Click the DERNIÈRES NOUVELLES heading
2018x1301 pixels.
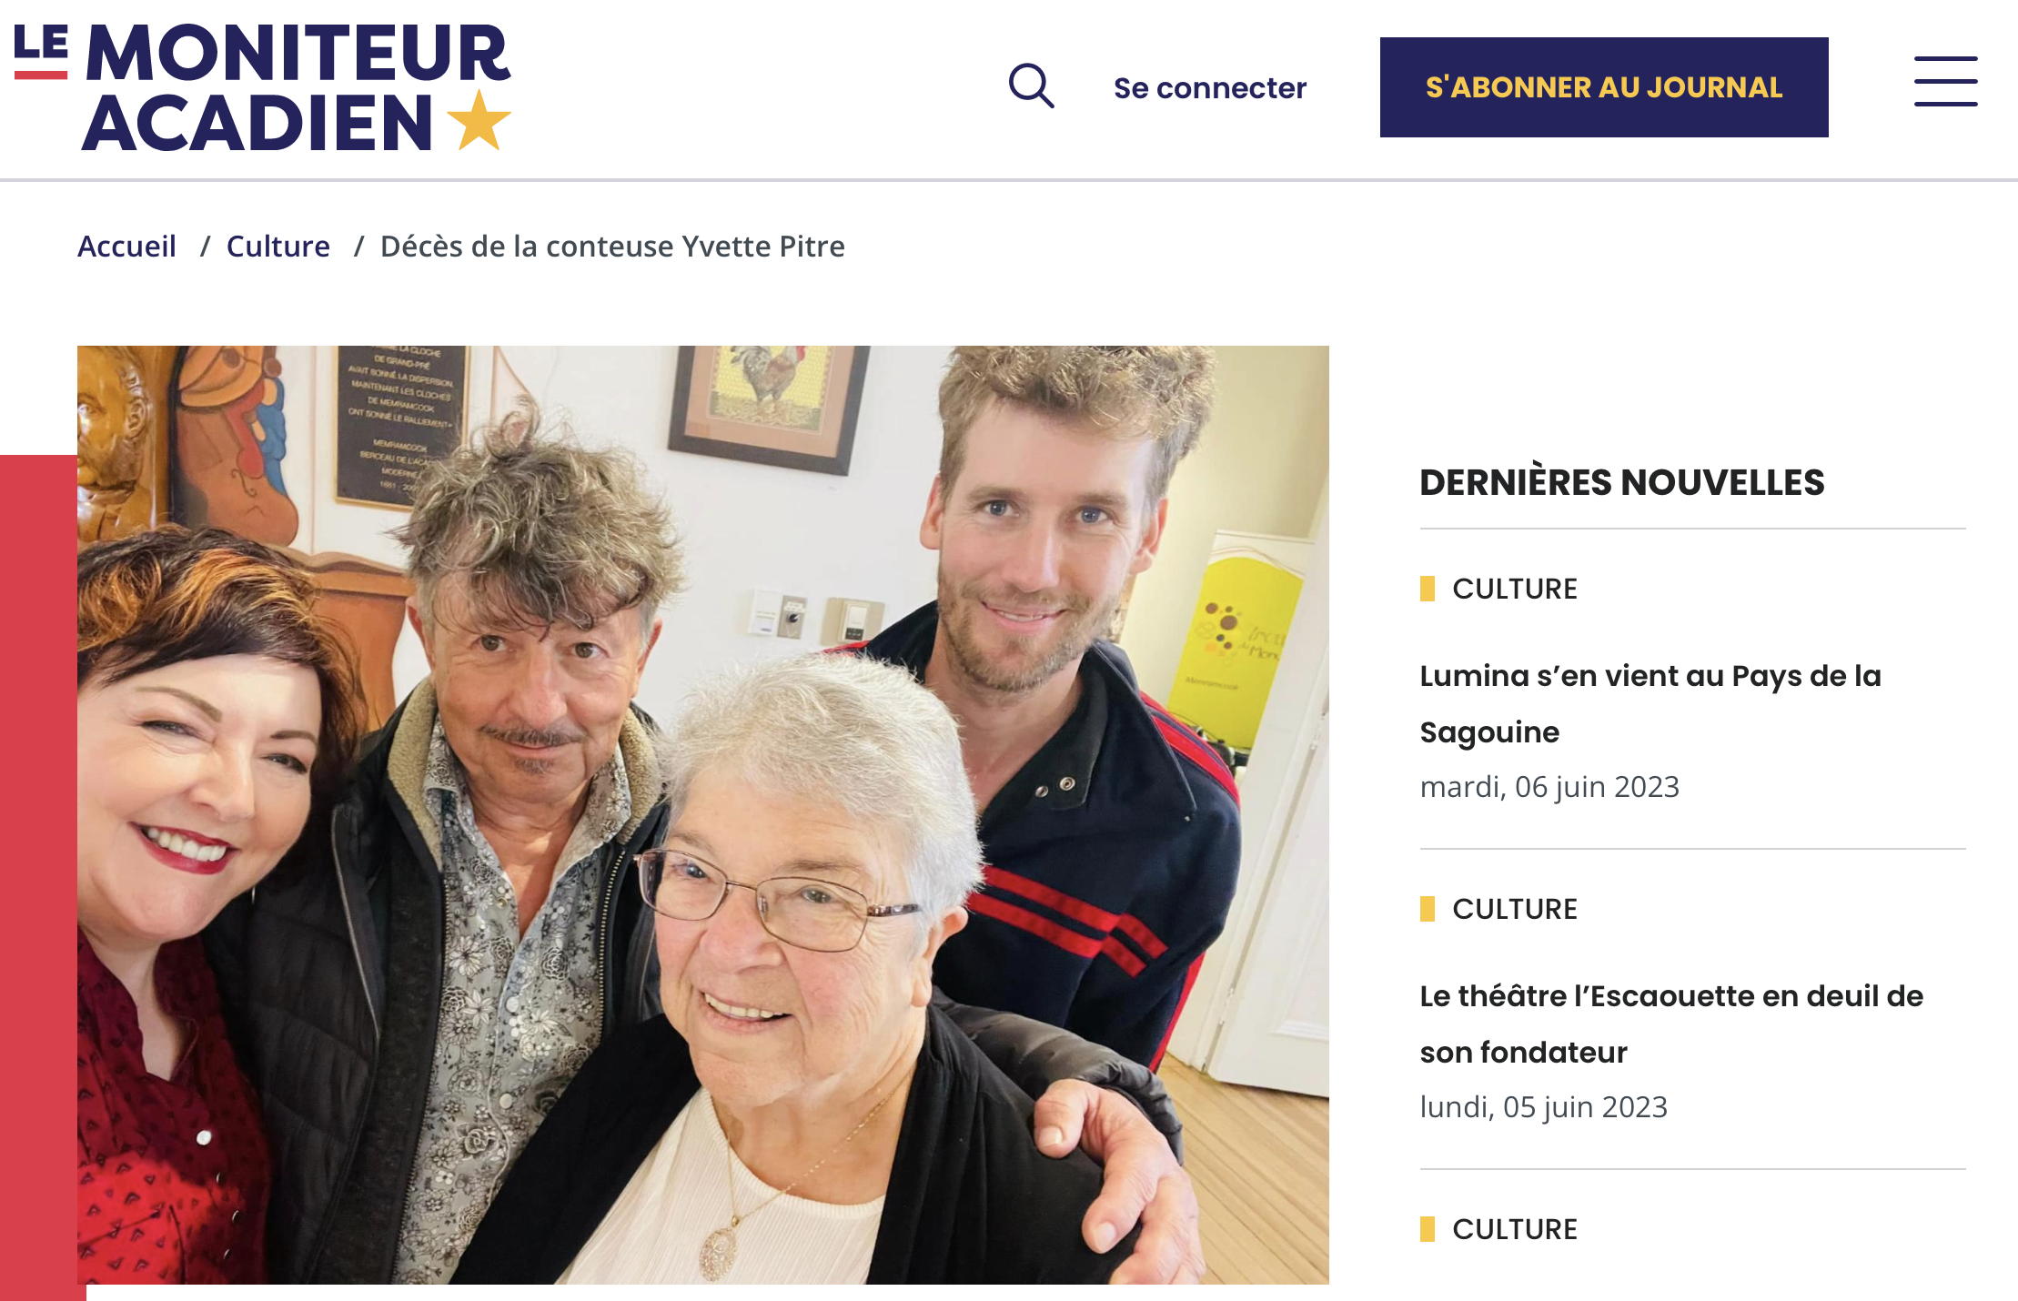tap(1622, 482)
